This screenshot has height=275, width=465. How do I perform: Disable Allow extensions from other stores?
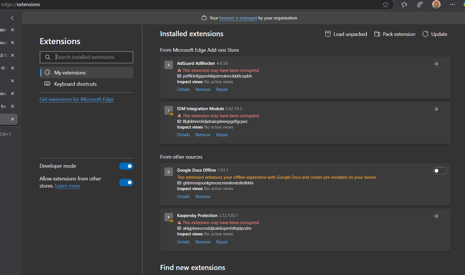(x=126, y=182)
